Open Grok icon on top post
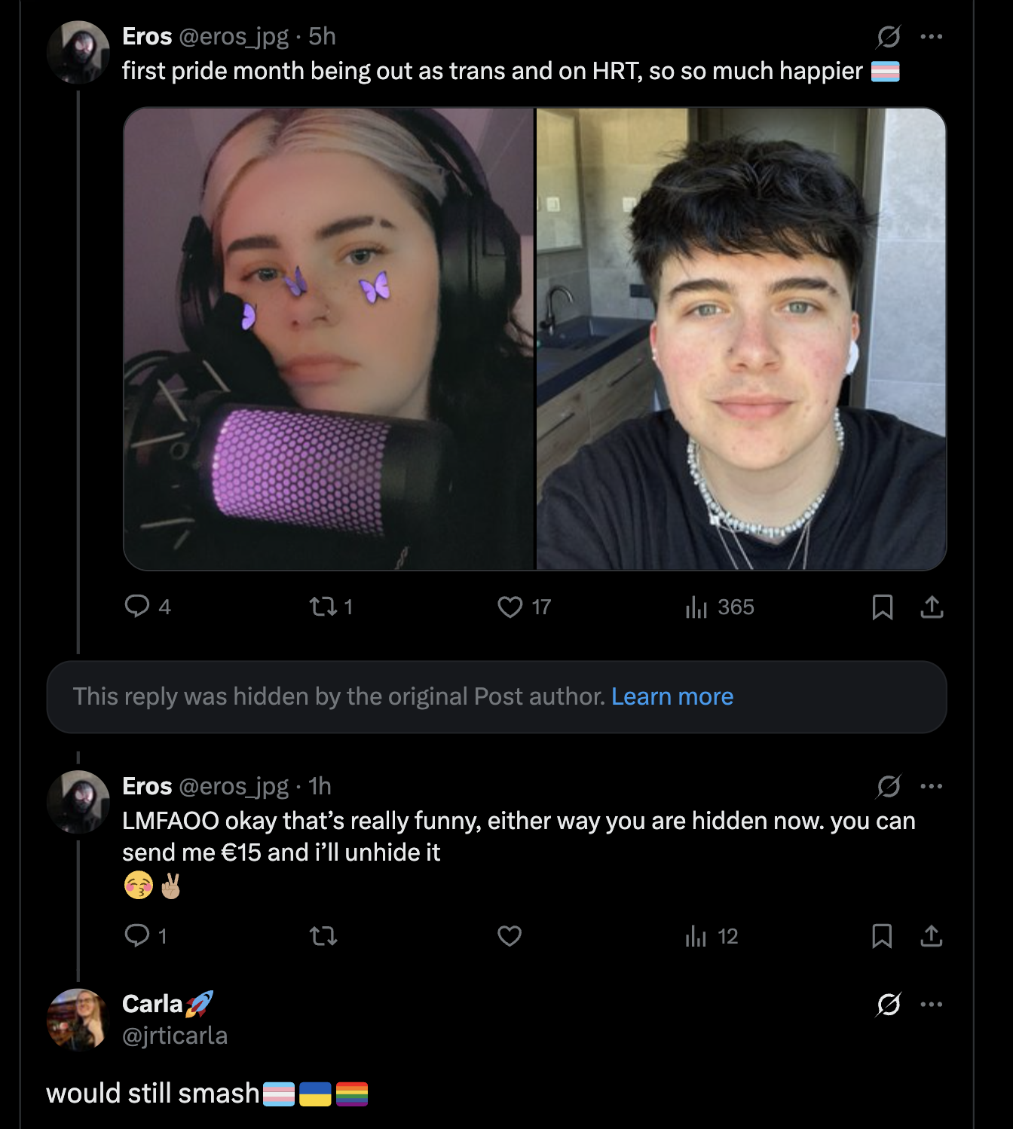The image size is (1013, 1129). [x=889, y=36]
